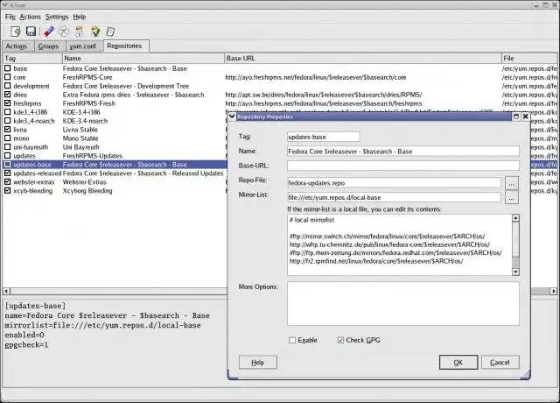This screenshot has width=560, height=403.
Task: Click the 'enabled=0' line in preview
Action: [24, 335]
